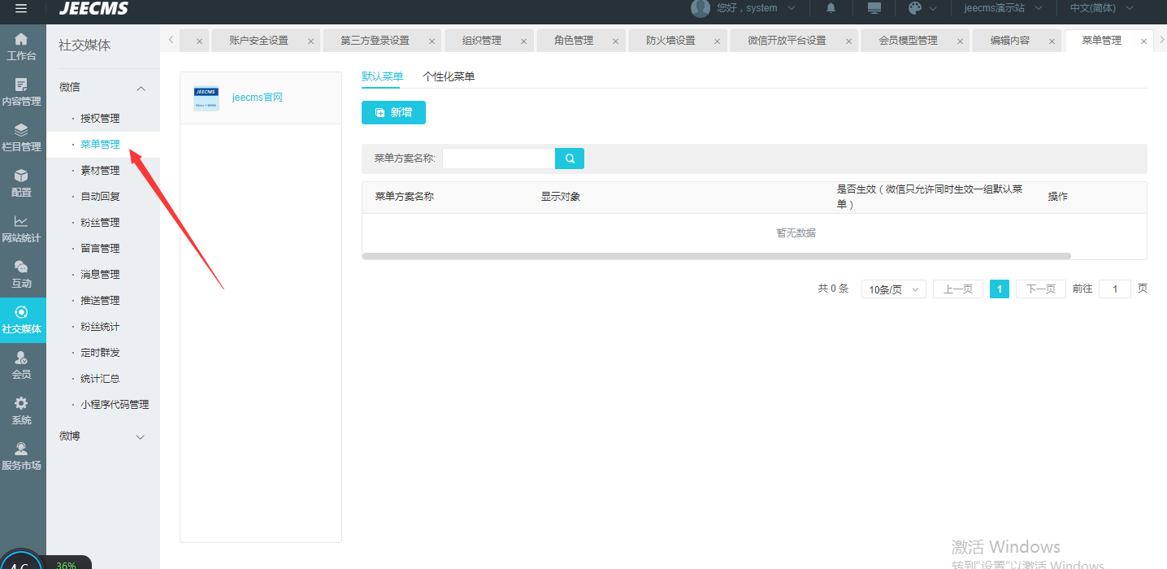Screen dimensions: 1167x569
Task: Select 栏目管理 sidebar icon
Action: [21, 138]
